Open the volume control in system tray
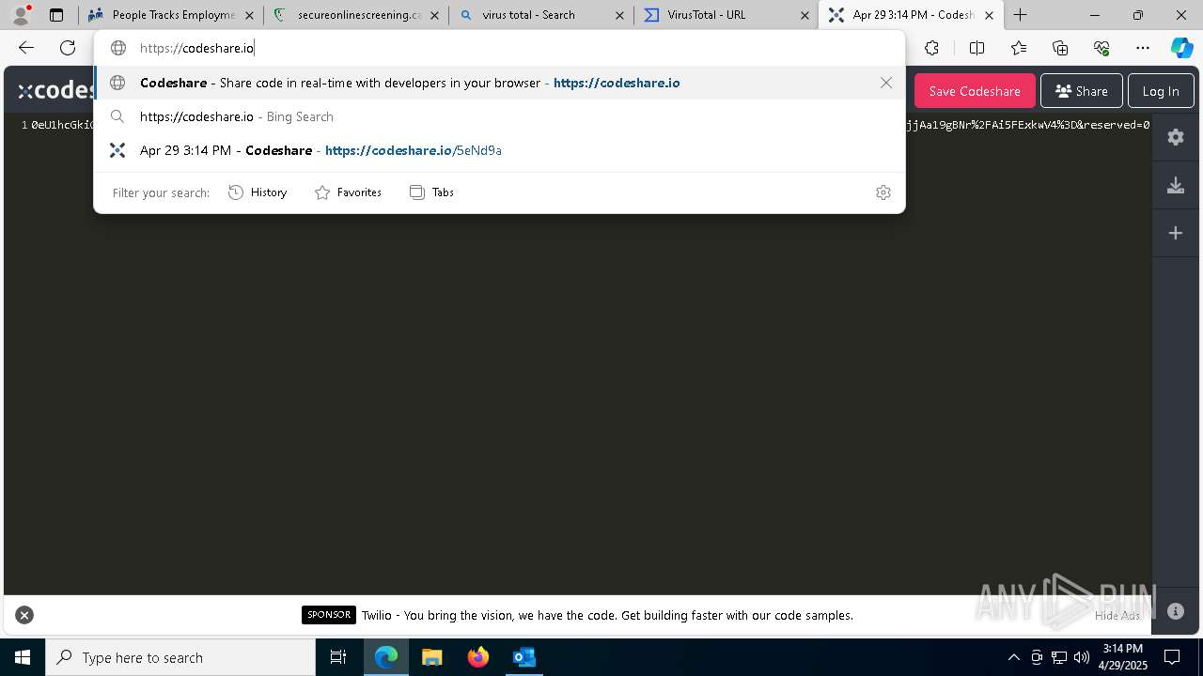 click(1082, 657)
